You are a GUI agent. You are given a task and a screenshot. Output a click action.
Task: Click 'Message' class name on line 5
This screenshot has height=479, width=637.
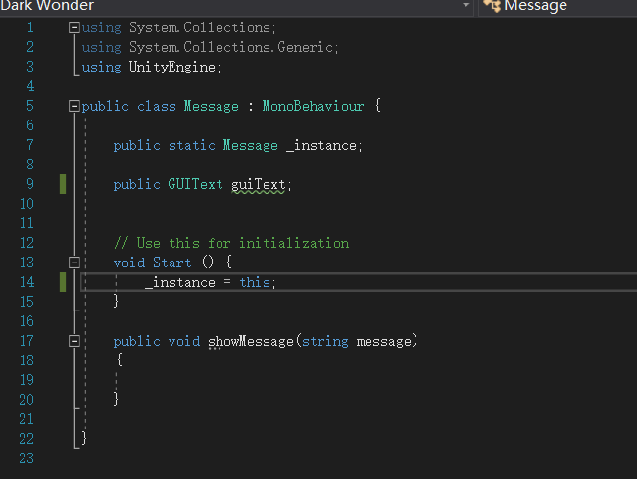click(x=212, y=107)
